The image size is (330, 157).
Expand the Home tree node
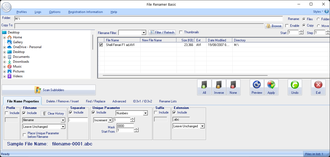click(4, 37)
